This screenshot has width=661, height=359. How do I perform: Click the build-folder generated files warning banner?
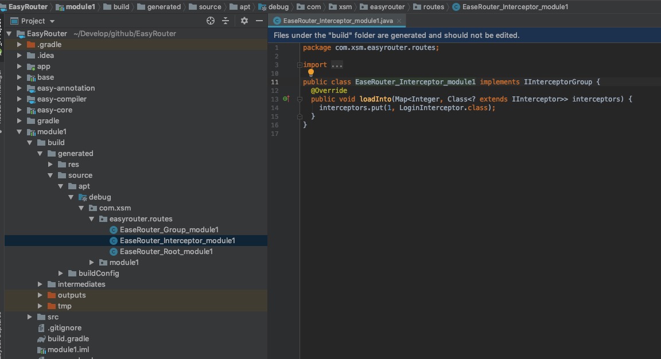click(465, 36)
